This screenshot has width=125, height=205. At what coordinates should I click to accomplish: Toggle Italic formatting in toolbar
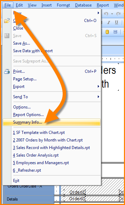tap(108, 23)
